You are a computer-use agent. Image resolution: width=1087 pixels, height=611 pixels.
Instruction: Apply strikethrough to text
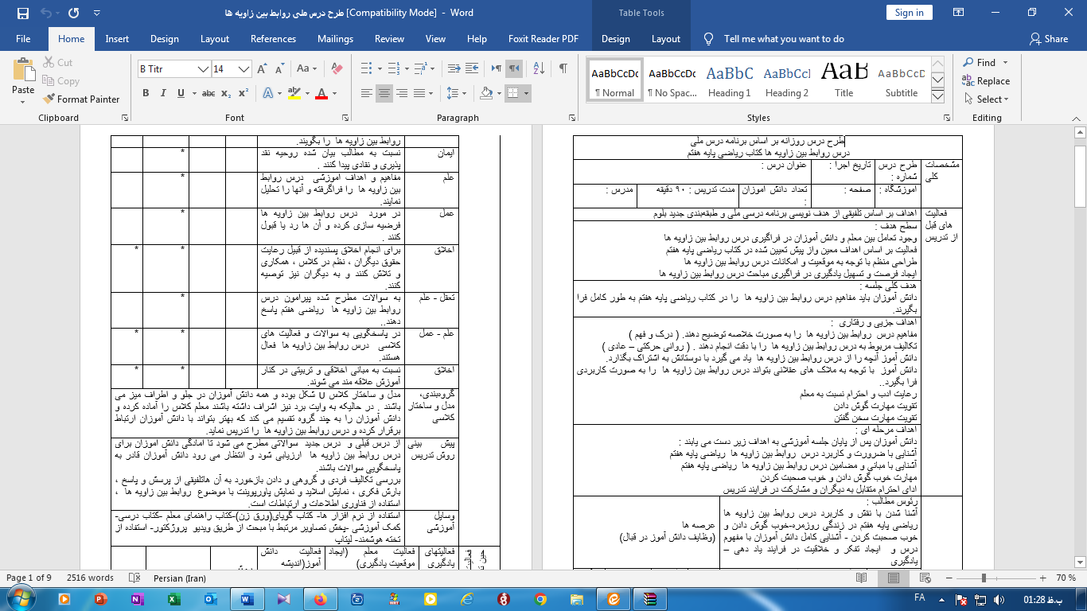208,94
